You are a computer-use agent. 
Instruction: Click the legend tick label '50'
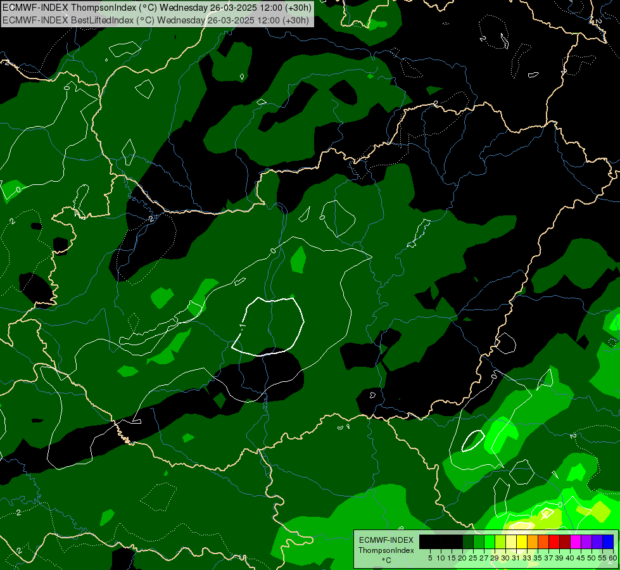pos(591,558)
